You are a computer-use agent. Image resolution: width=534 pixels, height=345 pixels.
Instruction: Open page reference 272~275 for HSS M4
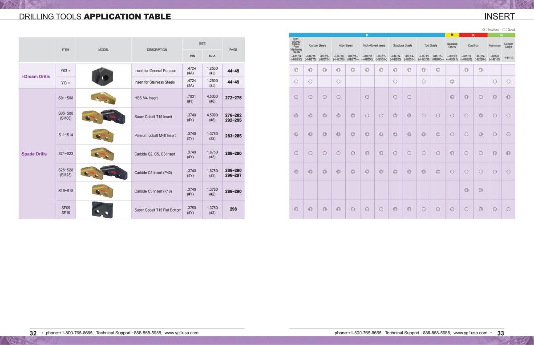[233, 97]
